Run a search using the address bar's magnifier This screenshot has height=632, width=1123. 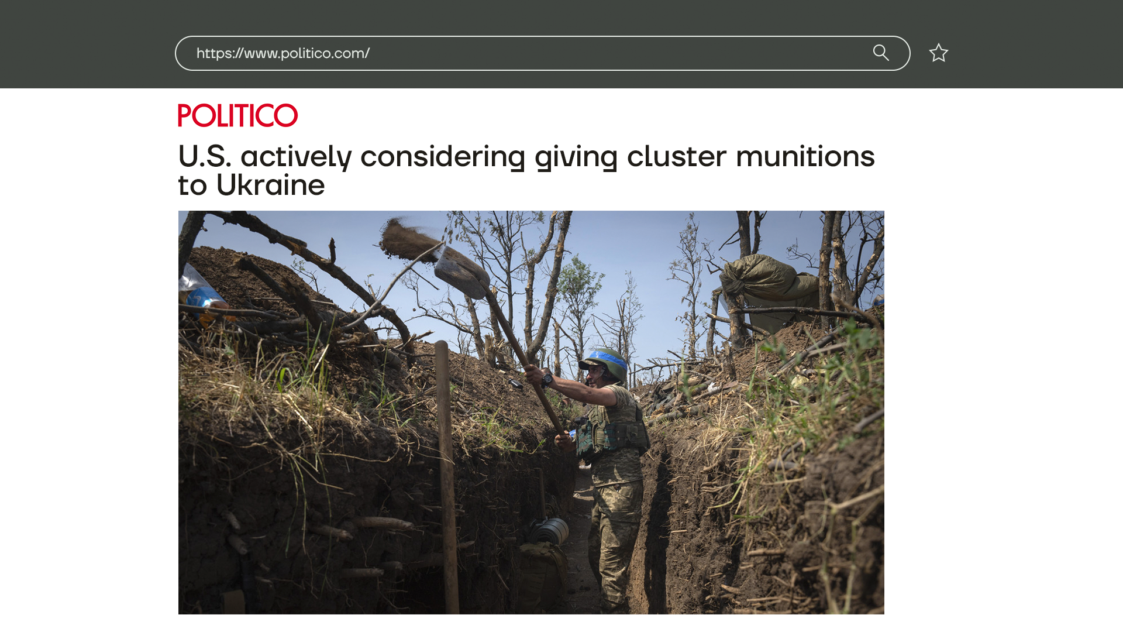pos(881,53)
